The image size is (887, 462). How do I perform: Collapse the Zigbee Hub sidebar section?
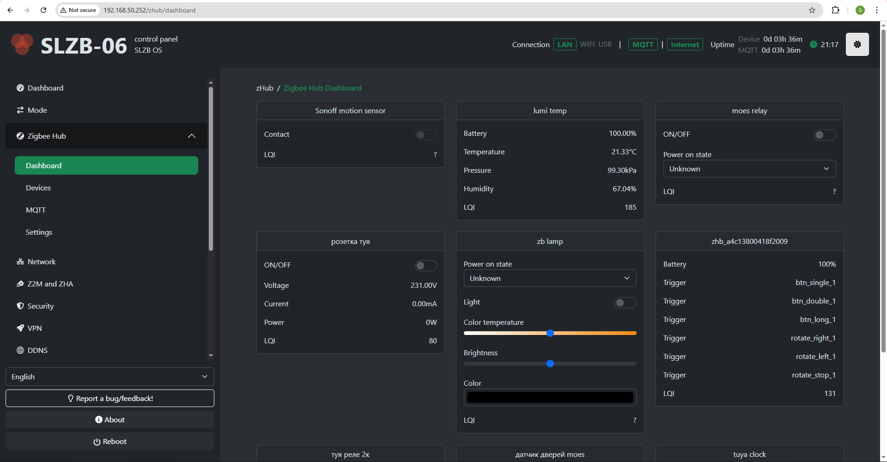191,136
